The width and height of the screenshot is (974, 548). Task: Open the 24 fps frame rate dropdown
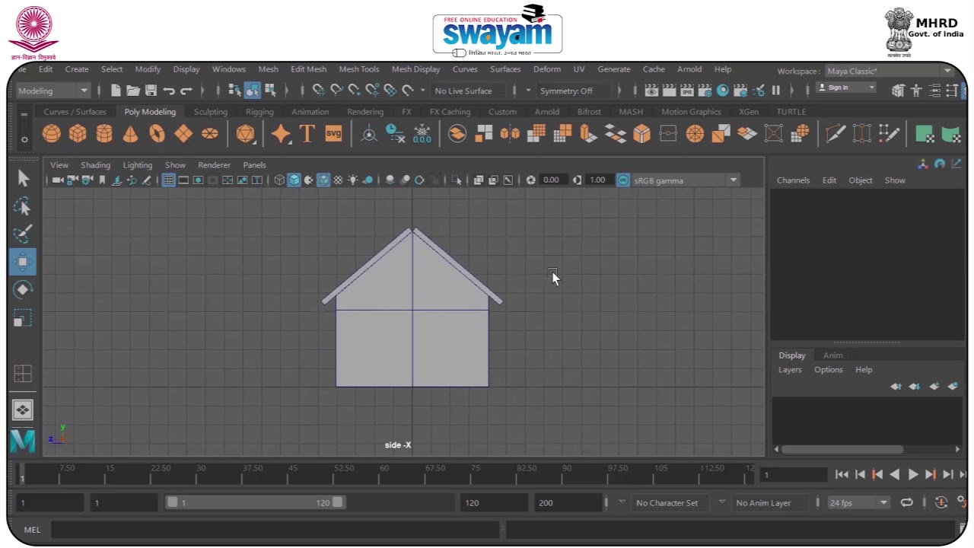(858, 502)
